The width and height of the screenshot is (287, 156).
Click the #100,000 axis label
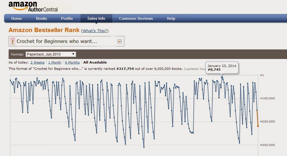tap(267, 98)
